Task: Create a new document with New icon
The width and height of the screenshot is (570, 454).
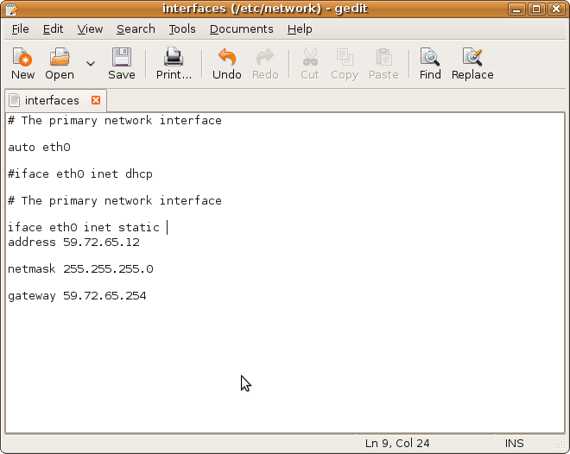Action: [22, 64]
